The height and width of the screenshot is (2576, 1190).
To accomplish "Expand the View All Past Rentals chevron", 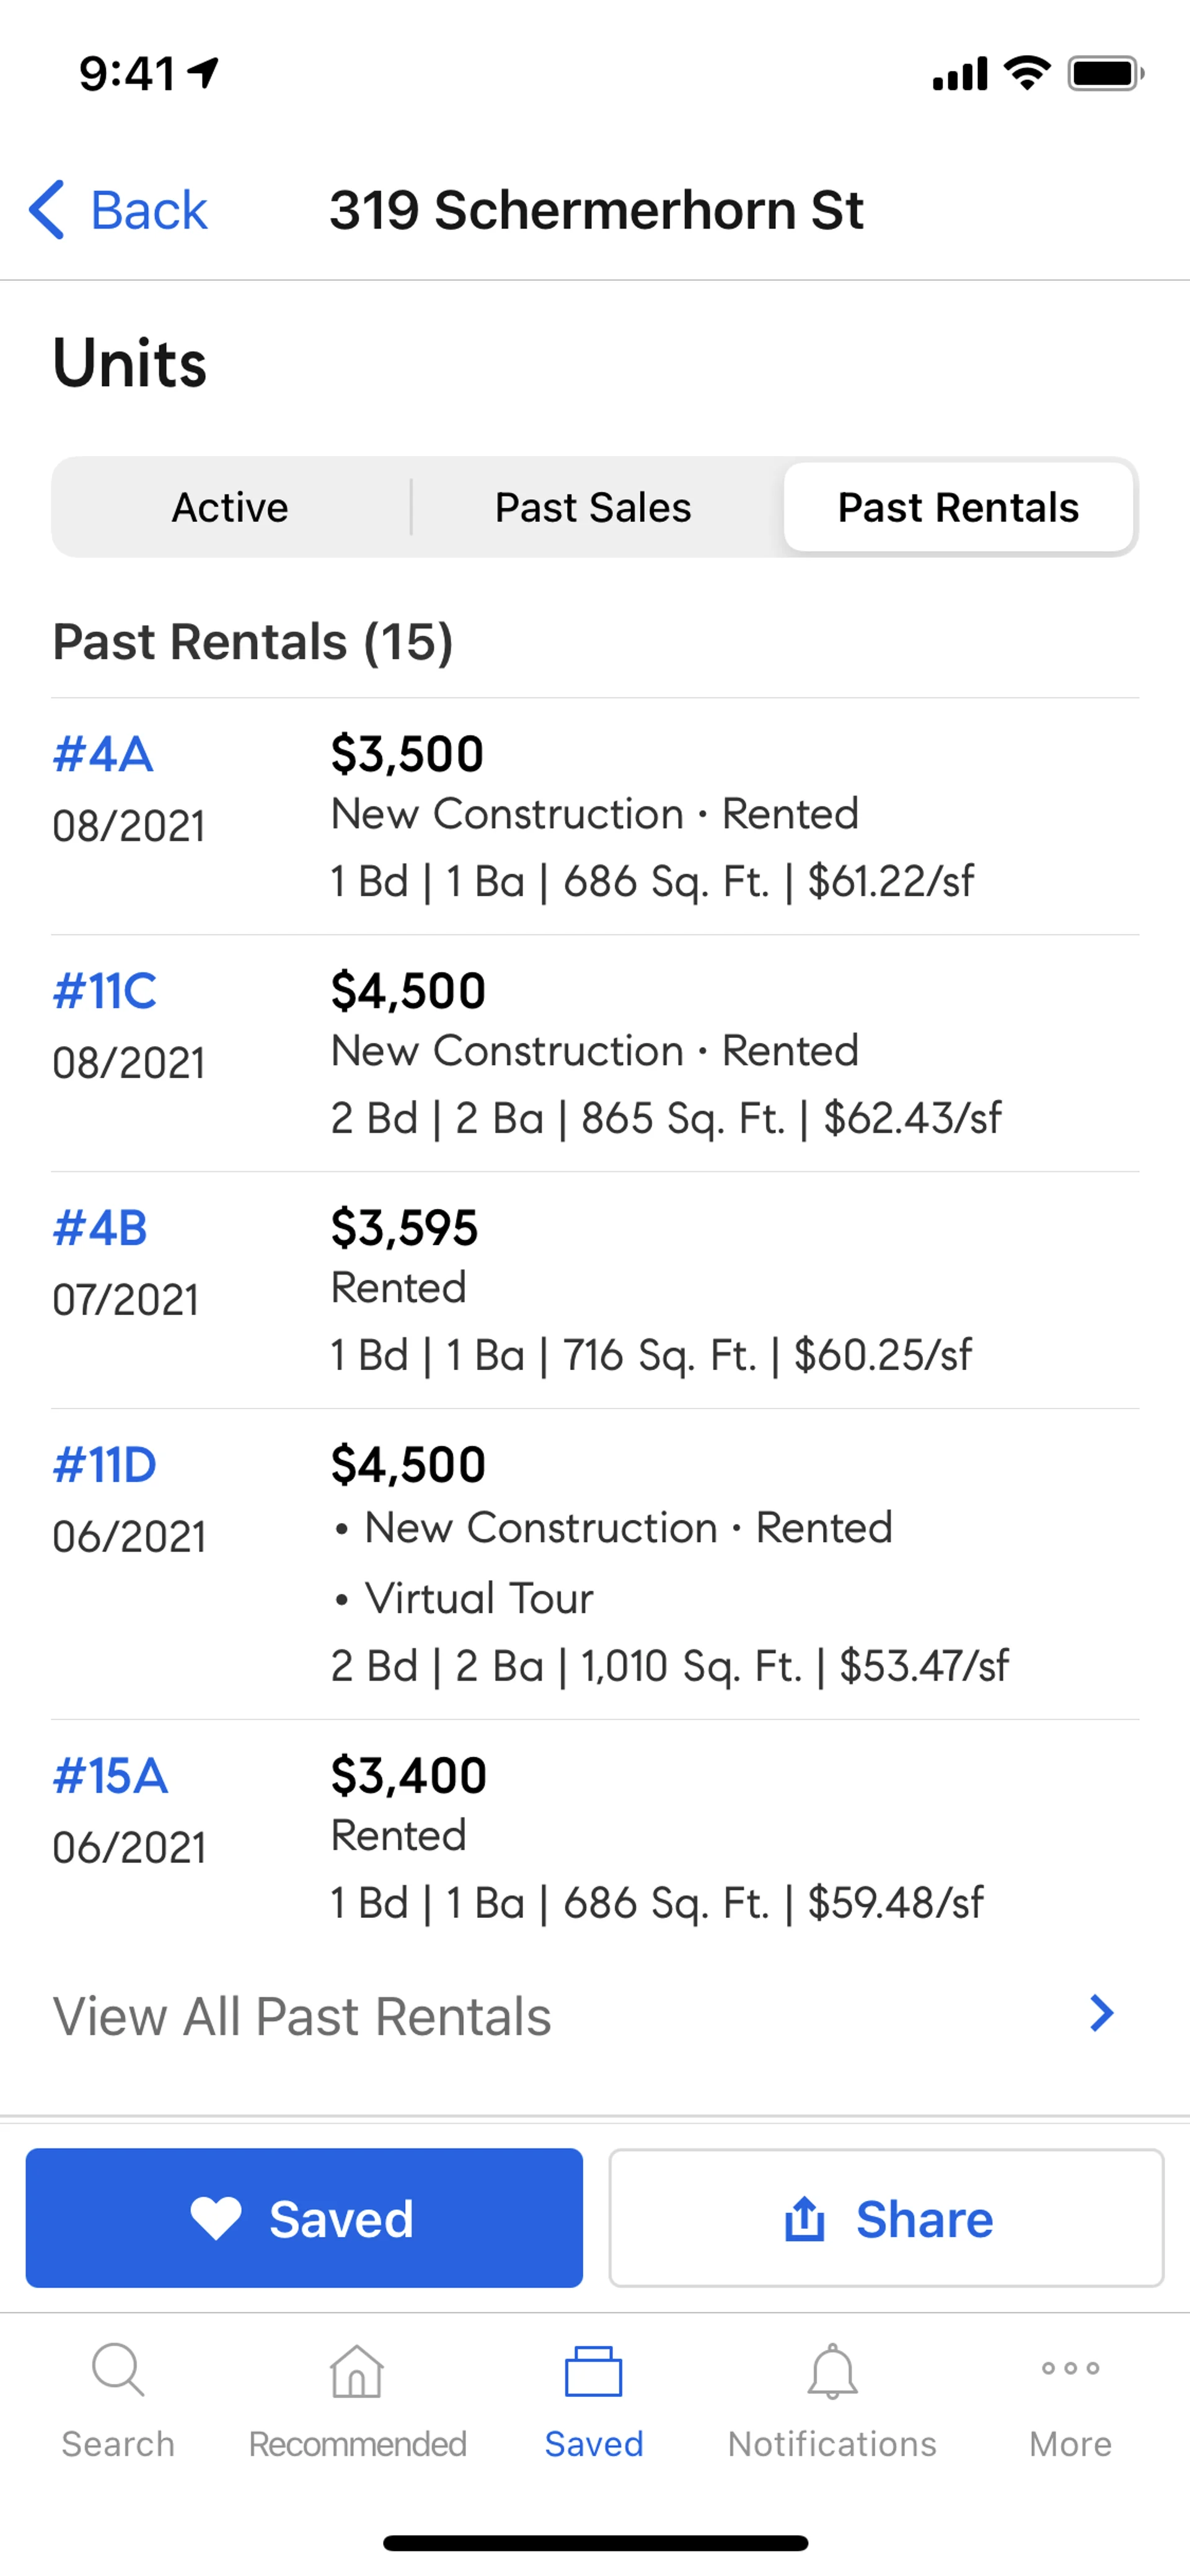I will click(x=1101, y=2014).
